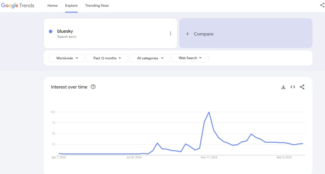Click the Compare text to add term
Screen dimensions: 325x174
pos(203,34)
